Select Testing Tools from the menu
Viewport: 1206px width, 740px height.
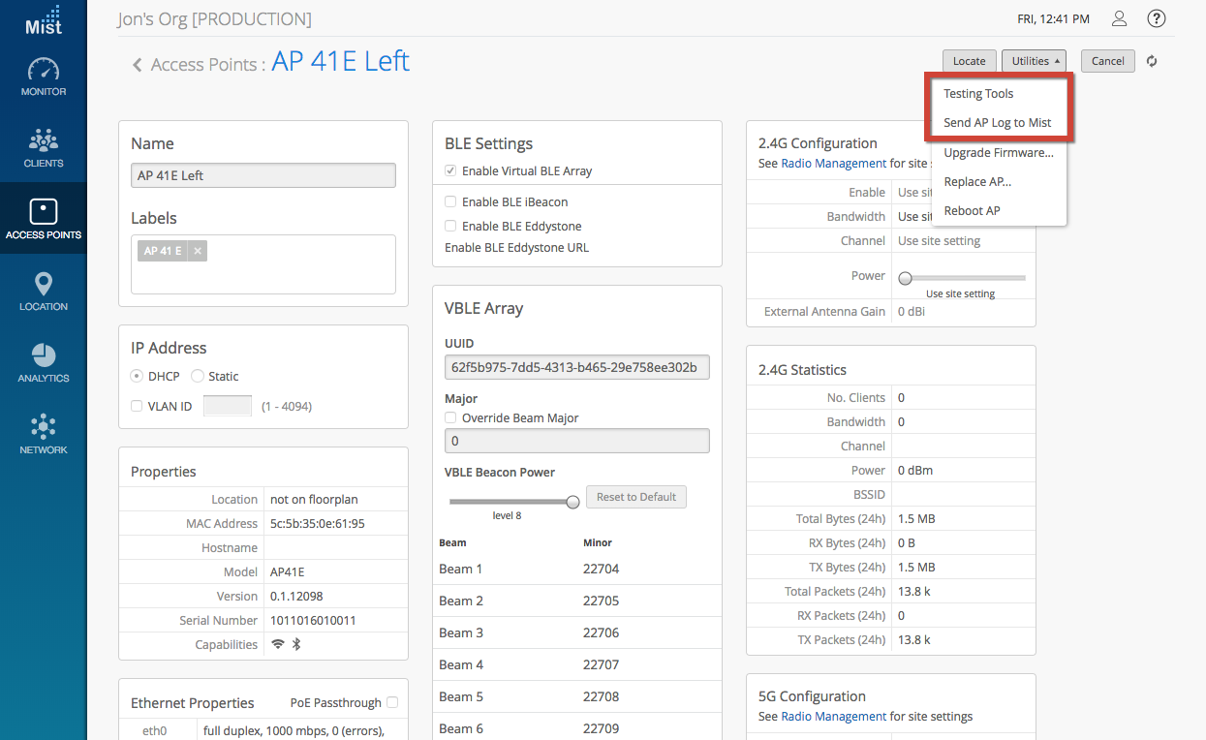click(x=978, y=94)
